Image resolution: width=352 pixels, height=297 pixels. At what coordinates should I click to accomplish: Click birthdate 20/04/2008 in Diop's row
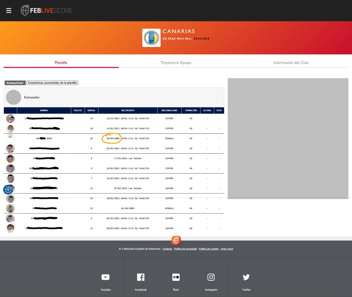(x=113, y=139)
